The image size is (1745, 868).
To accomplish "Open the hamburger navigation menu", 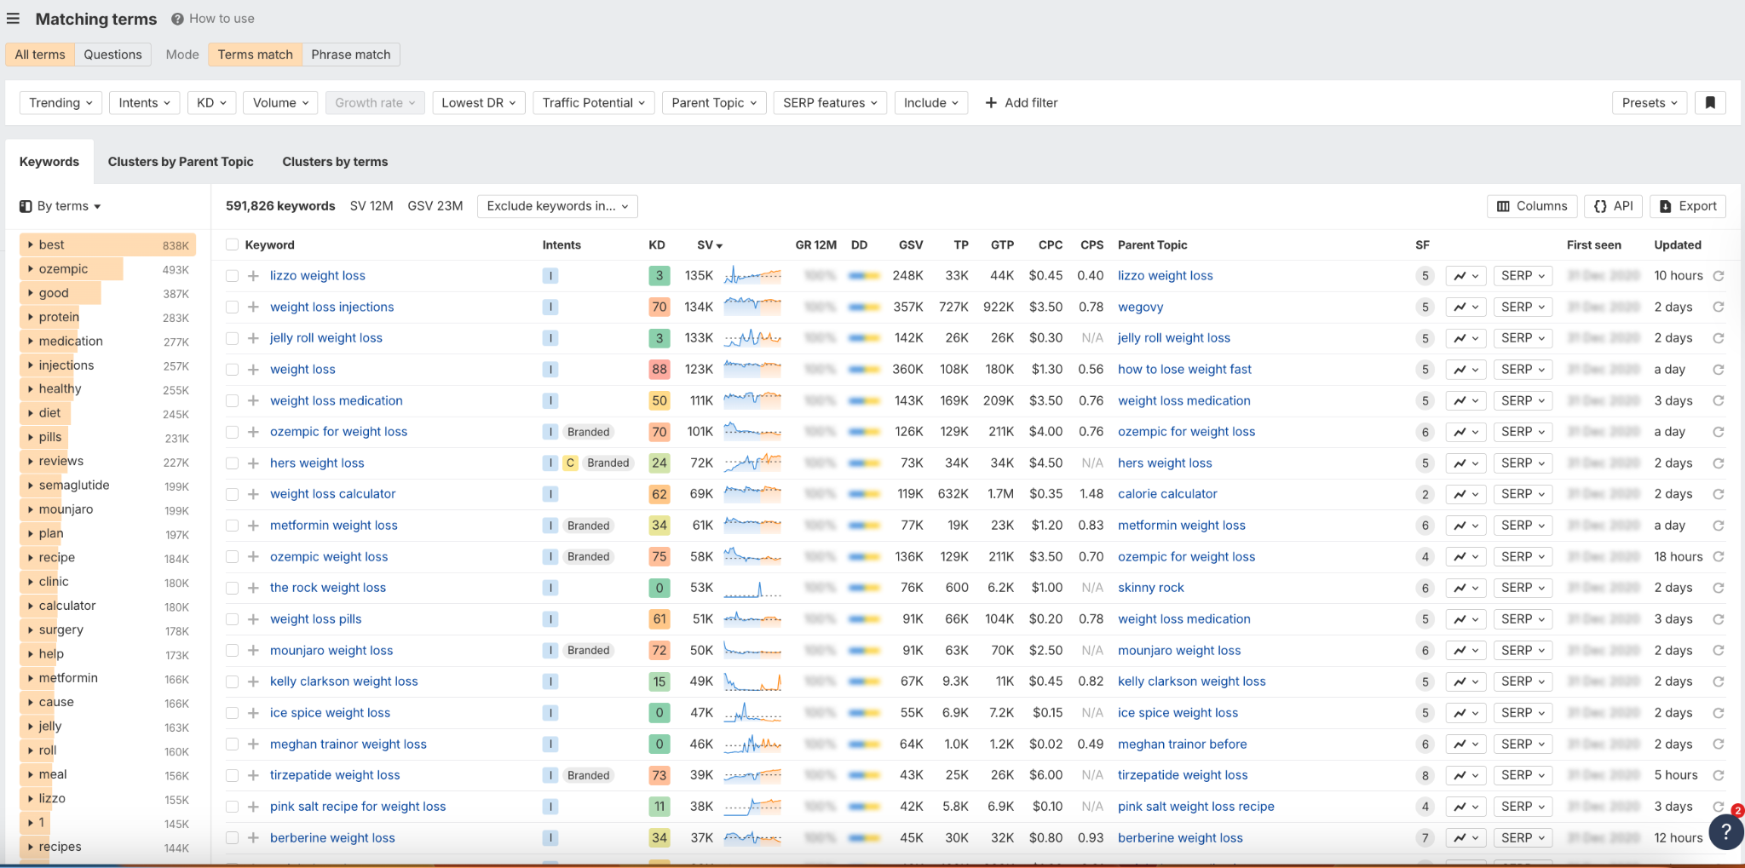I will click(13, 18).
